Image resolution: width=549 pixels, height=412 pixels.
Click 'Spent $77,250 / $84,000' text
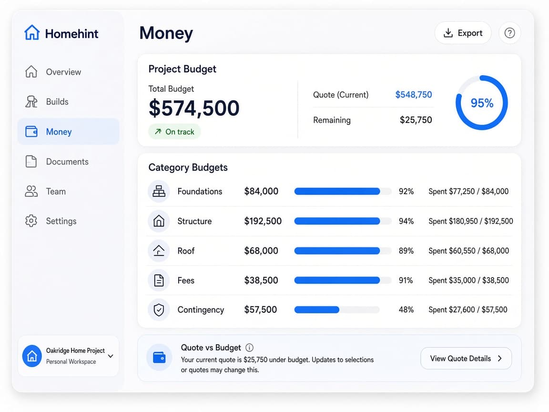tap(468, 191)
